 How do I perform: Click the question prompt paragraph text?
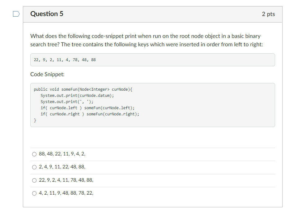147,40
